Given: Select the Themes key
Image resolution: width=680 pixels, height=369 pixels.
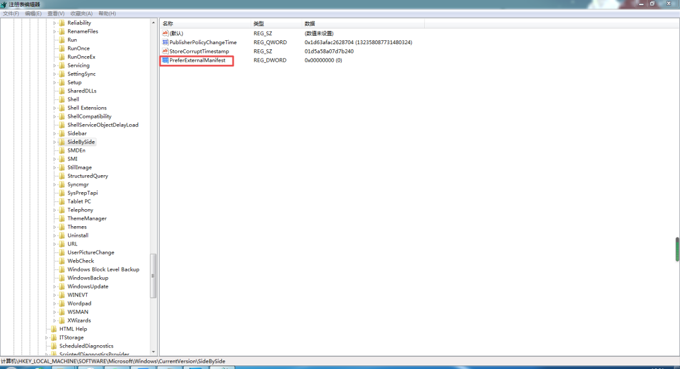Looking at the screenshot, I should 77,227.
